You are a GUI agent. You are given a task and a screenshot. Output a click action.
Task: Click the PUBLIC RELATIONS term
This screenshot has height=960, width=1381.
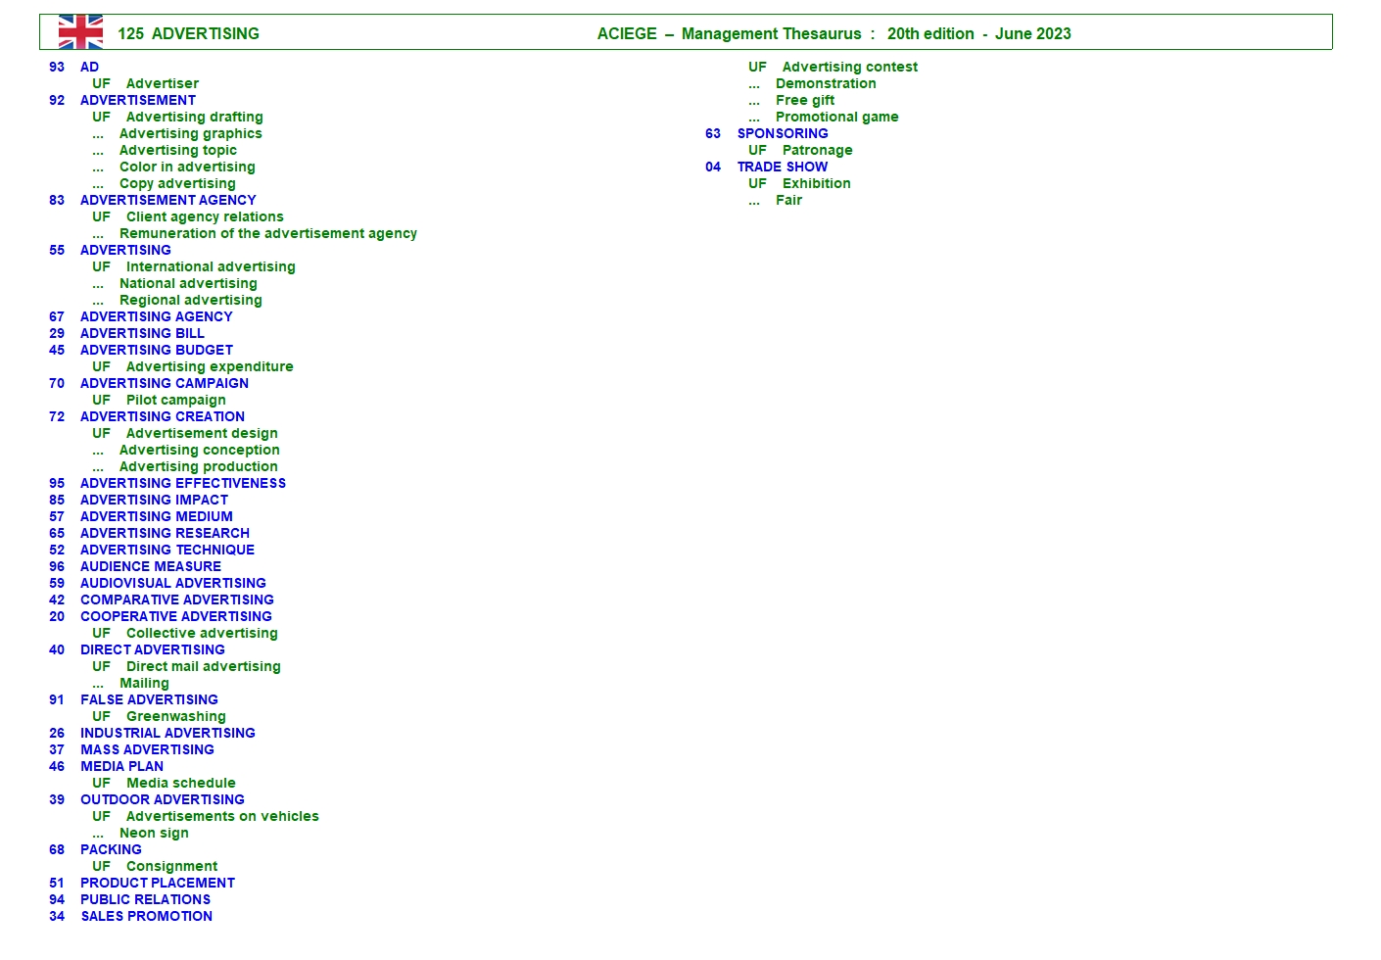pos(145,899)
